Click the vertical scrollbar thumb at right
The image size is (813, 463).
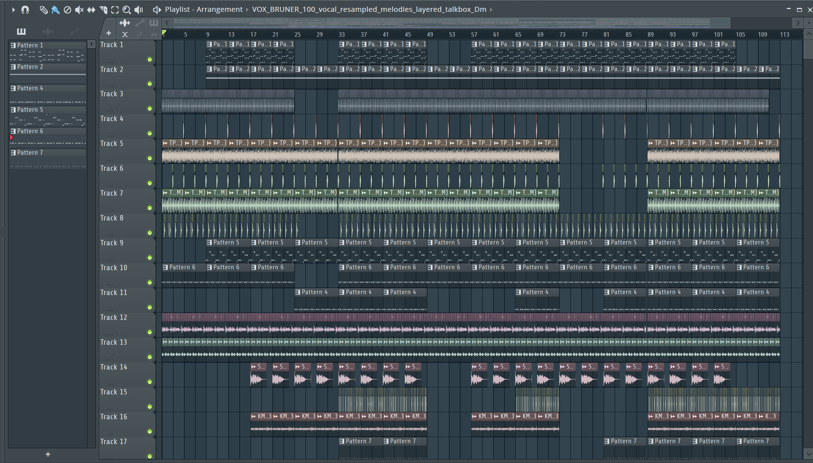pyautogui.click(x=808, y=49)
